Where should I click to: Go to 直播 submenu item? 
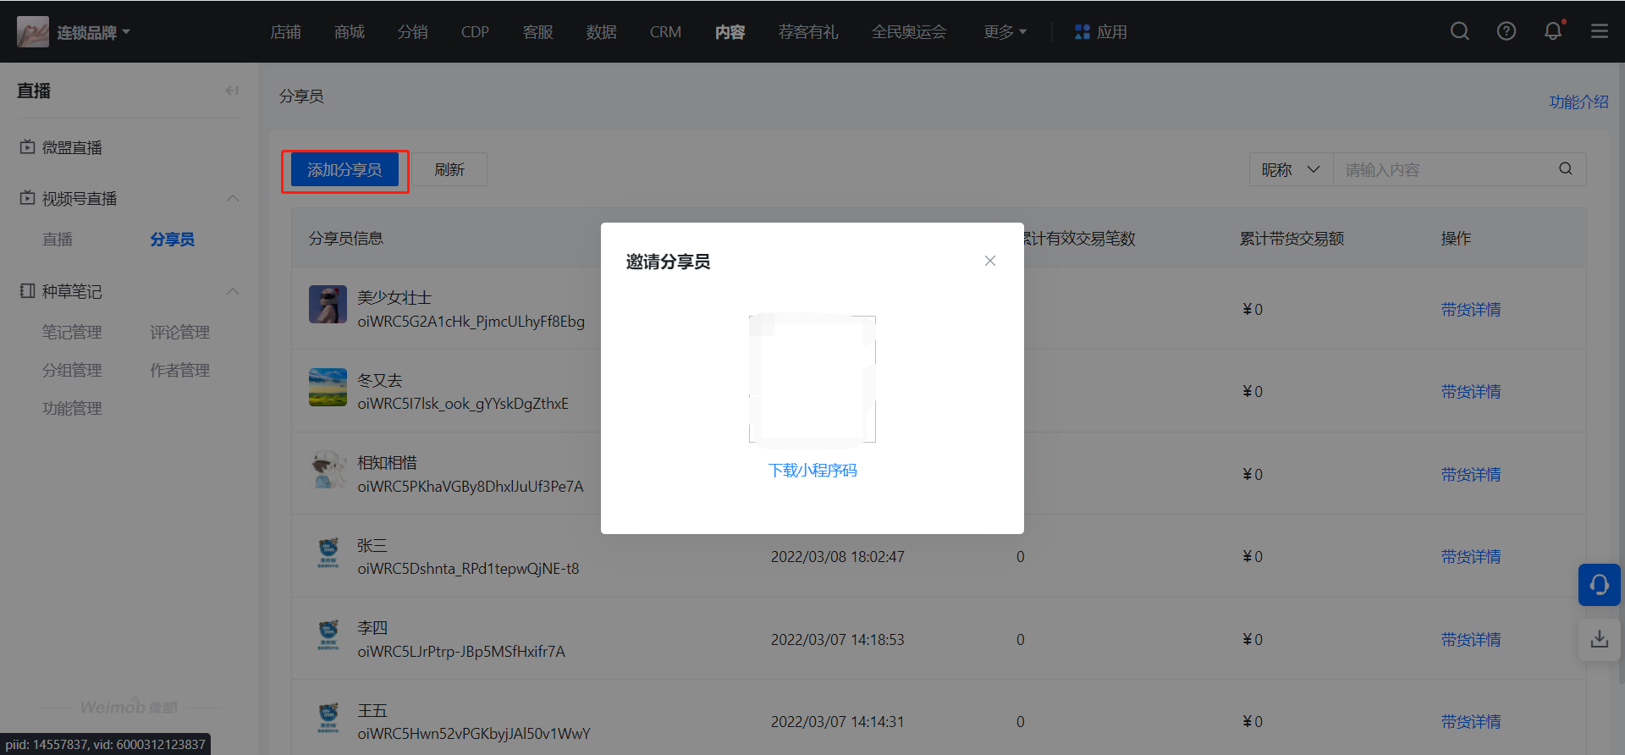58,240
